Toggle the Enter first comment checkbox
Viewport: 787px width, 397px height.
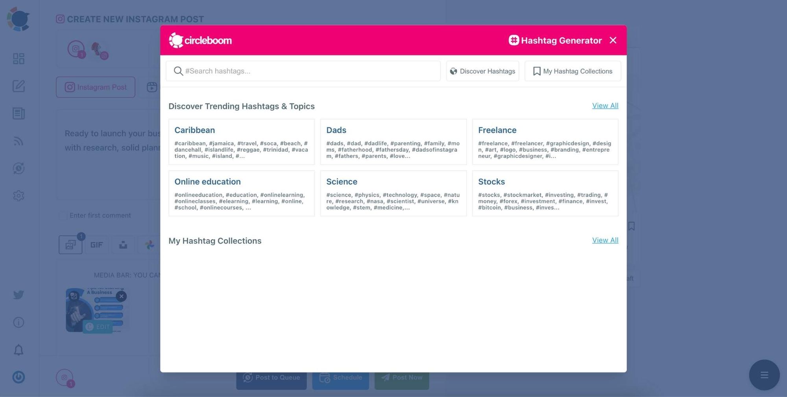63,215
